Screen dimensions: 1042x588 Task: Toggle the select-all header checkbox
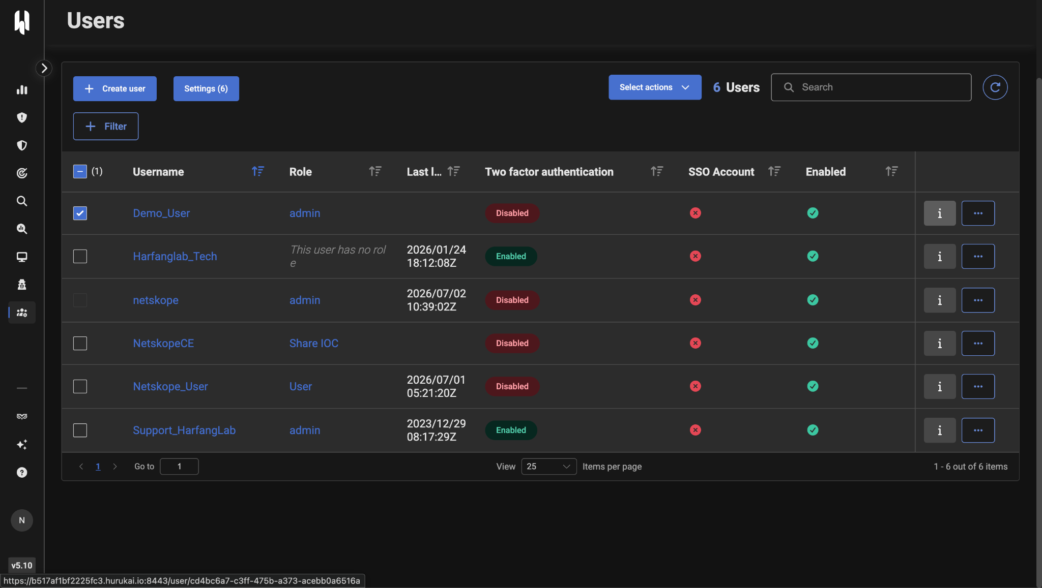pyautogui.click(x=80, y=172)
